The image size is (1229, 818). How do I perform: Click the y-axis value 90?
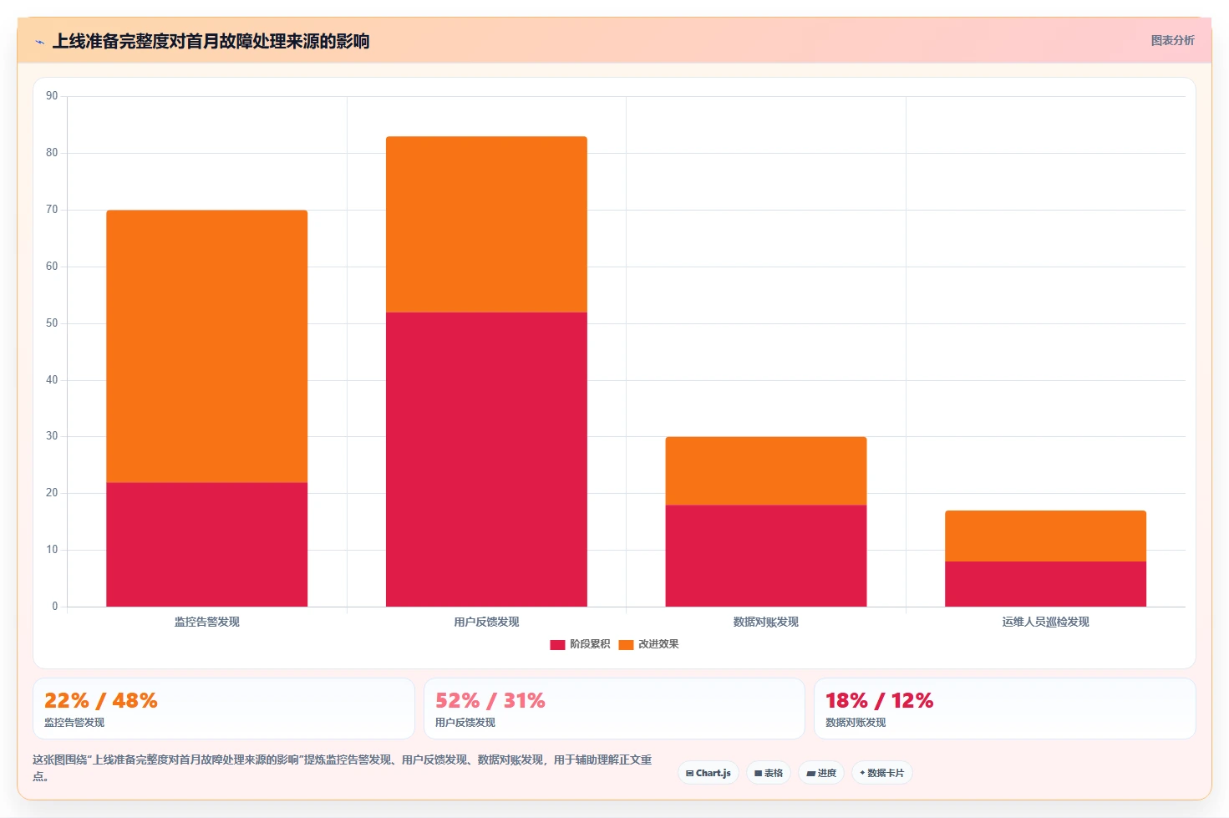(x=52, y=96)
